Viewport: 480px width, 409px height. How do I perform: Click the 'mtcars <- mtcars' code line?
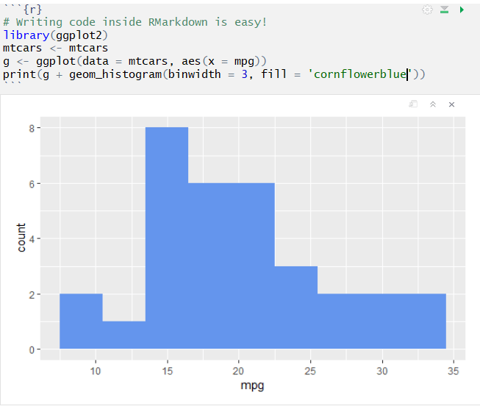[55, 48]
